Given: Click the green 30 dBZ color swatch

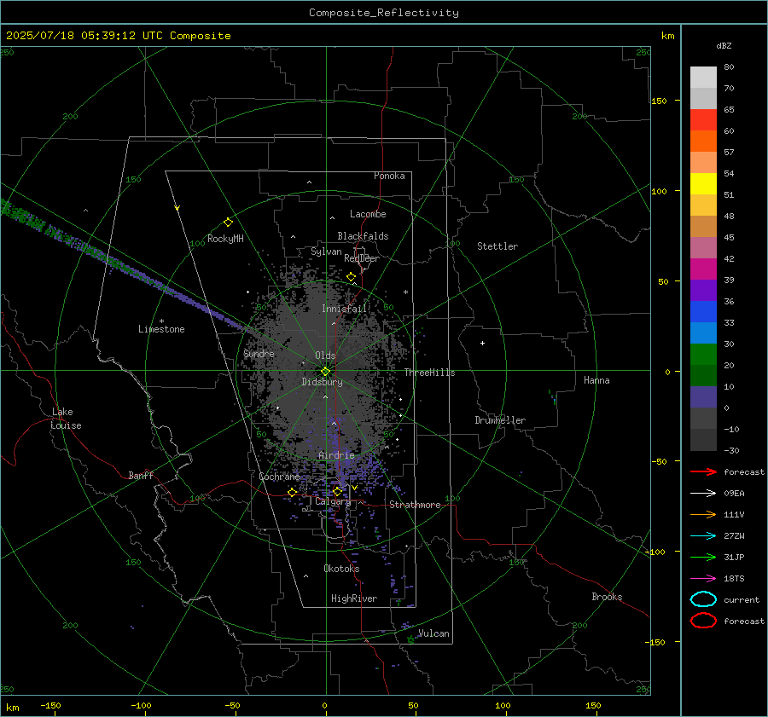Looking at the screenshot, I should click(x=703, y=355).
